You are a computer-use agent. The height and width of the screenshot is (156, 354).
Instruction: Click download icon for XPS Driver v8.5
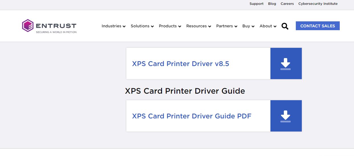tap(286, 64)
